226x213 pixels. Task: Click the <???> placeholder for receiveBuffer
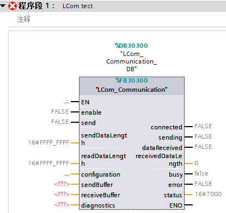(62, 195)
